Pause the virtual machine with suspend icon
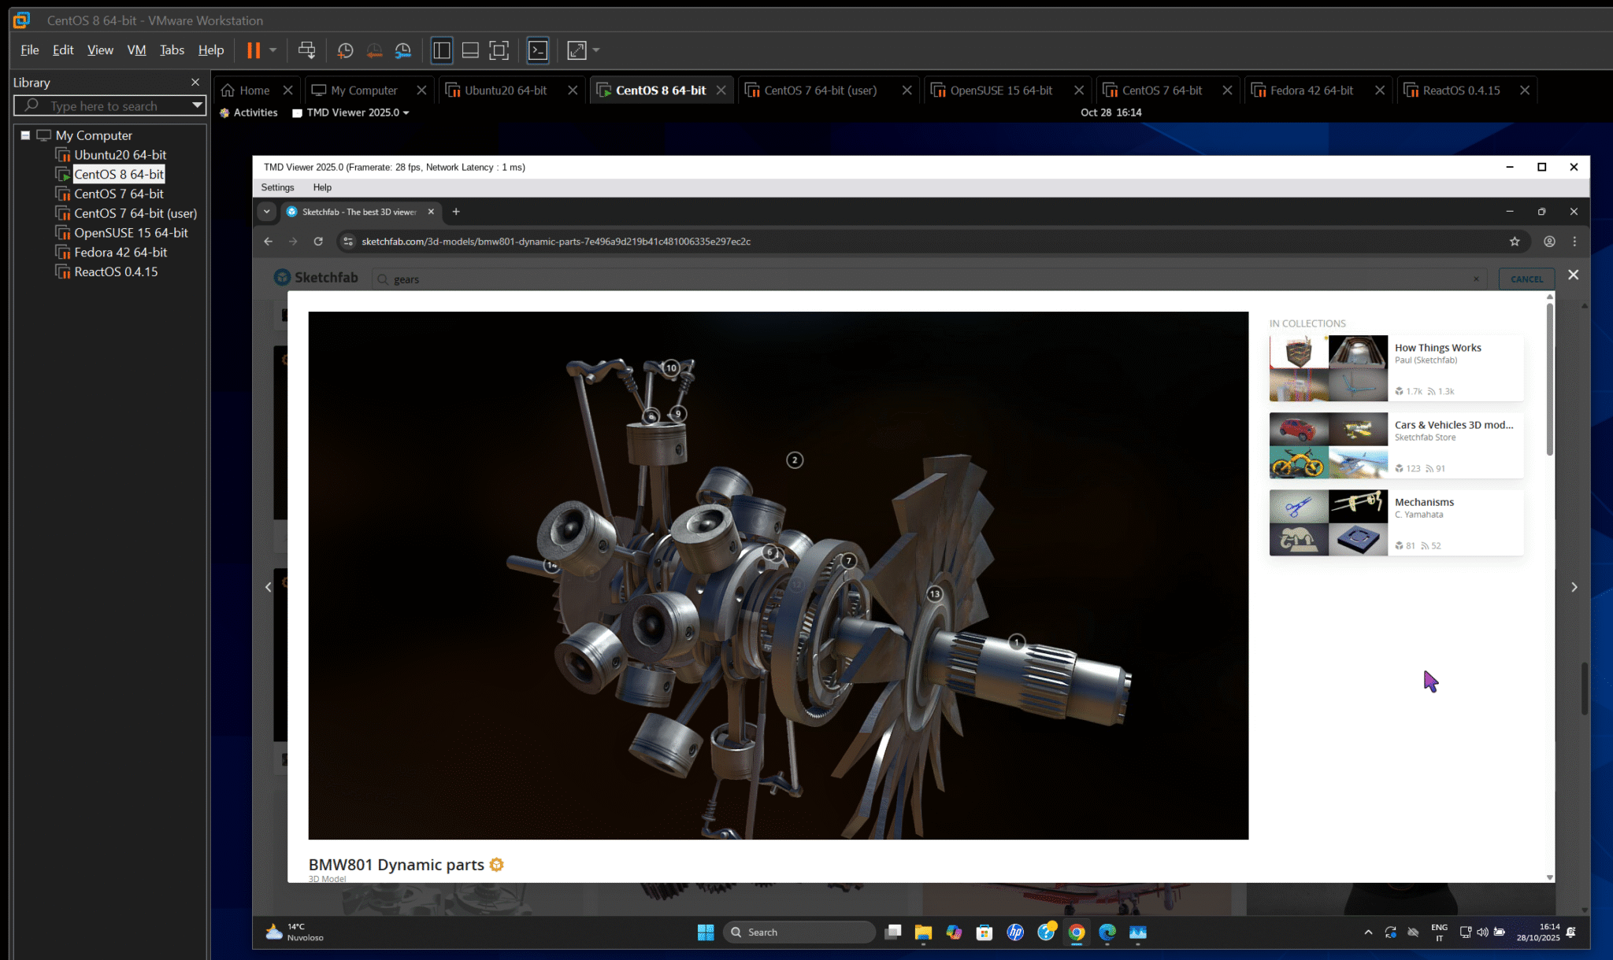 253,50
